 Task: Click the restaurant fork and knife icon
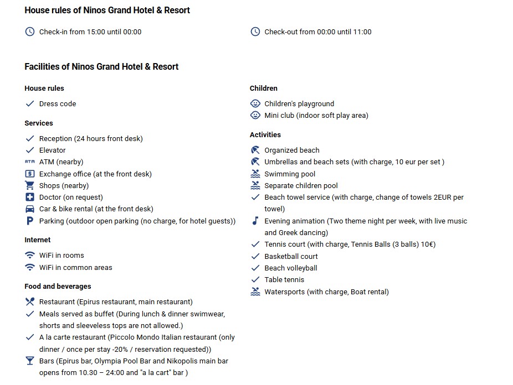coord(30,302)
